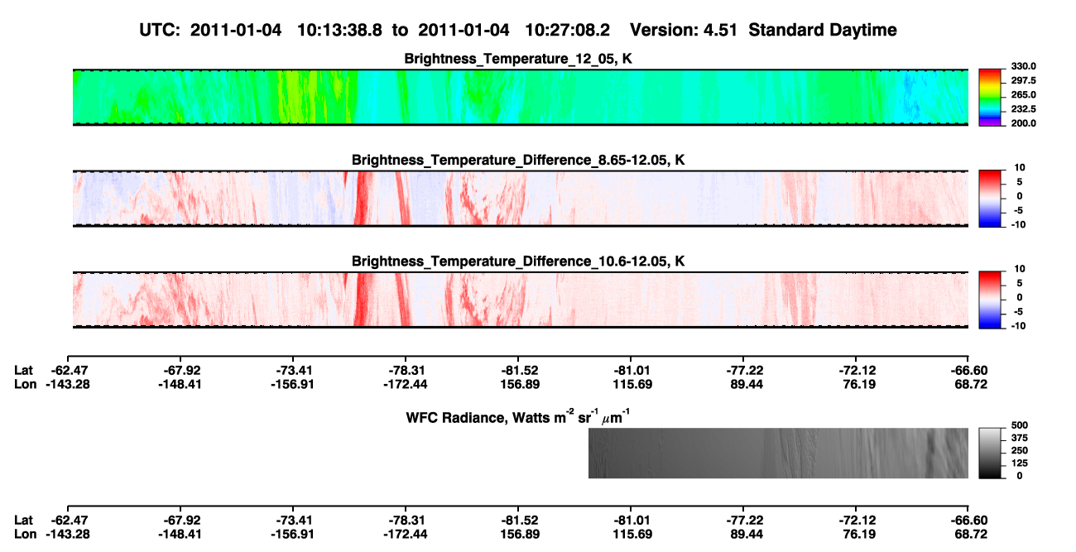Click longitude -148.41 on the axis below the WFC panel
Image resolution: width=1076 pixels, height=552 pixels.
click(180, 535)
